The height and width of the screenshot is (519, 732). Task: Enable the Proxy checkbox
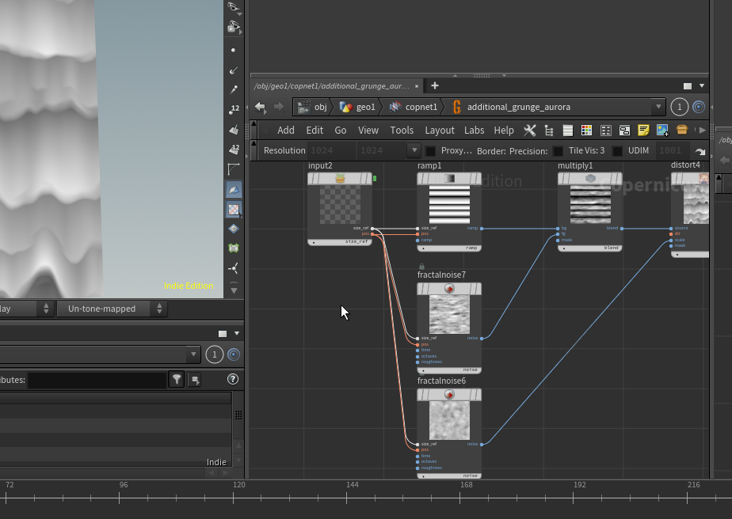431,151
